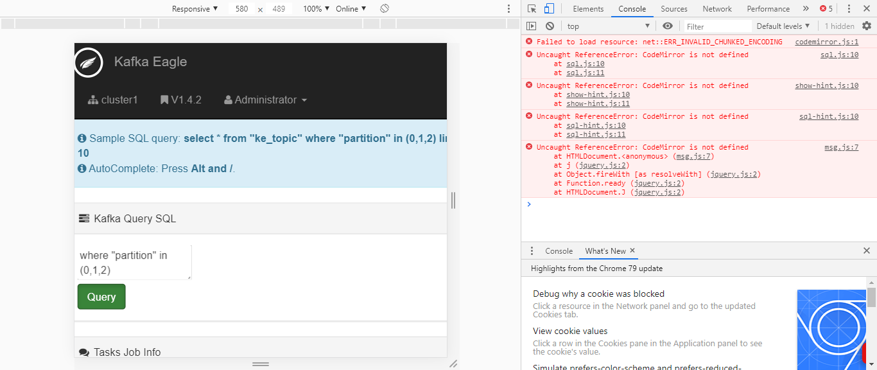Image resolution: width=877 pixels, height=370 pixels.
Task: Click the V1.4.2 version bookmark item
Action: point(181,100)
